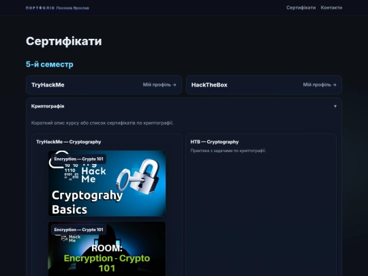Click the name Посохов Ярослав in the header

pos(72,8)
